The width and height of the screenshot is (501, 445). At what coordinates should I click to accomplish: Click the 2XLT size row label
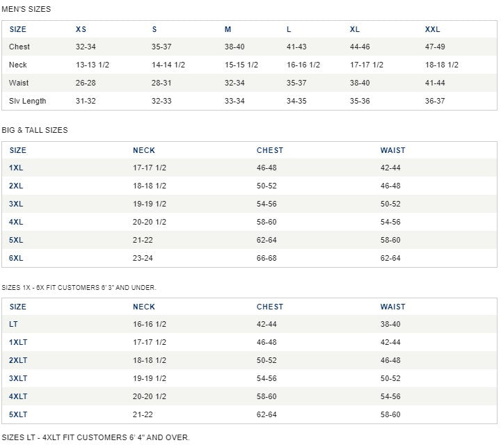(18, 360)
